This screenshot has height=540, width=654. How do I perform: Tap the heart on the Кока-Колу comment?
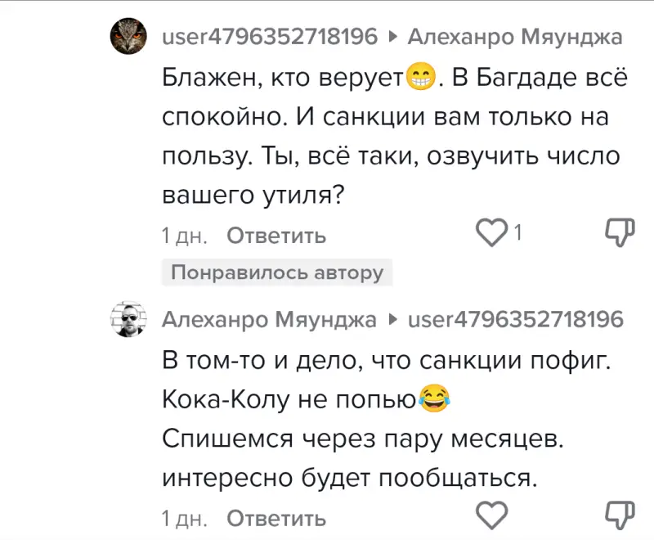[x=492, y=516]
